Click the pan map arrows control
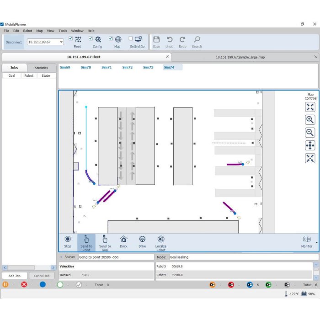The width and height of the screenshot is (320, 320). click(x=310, y=145)
